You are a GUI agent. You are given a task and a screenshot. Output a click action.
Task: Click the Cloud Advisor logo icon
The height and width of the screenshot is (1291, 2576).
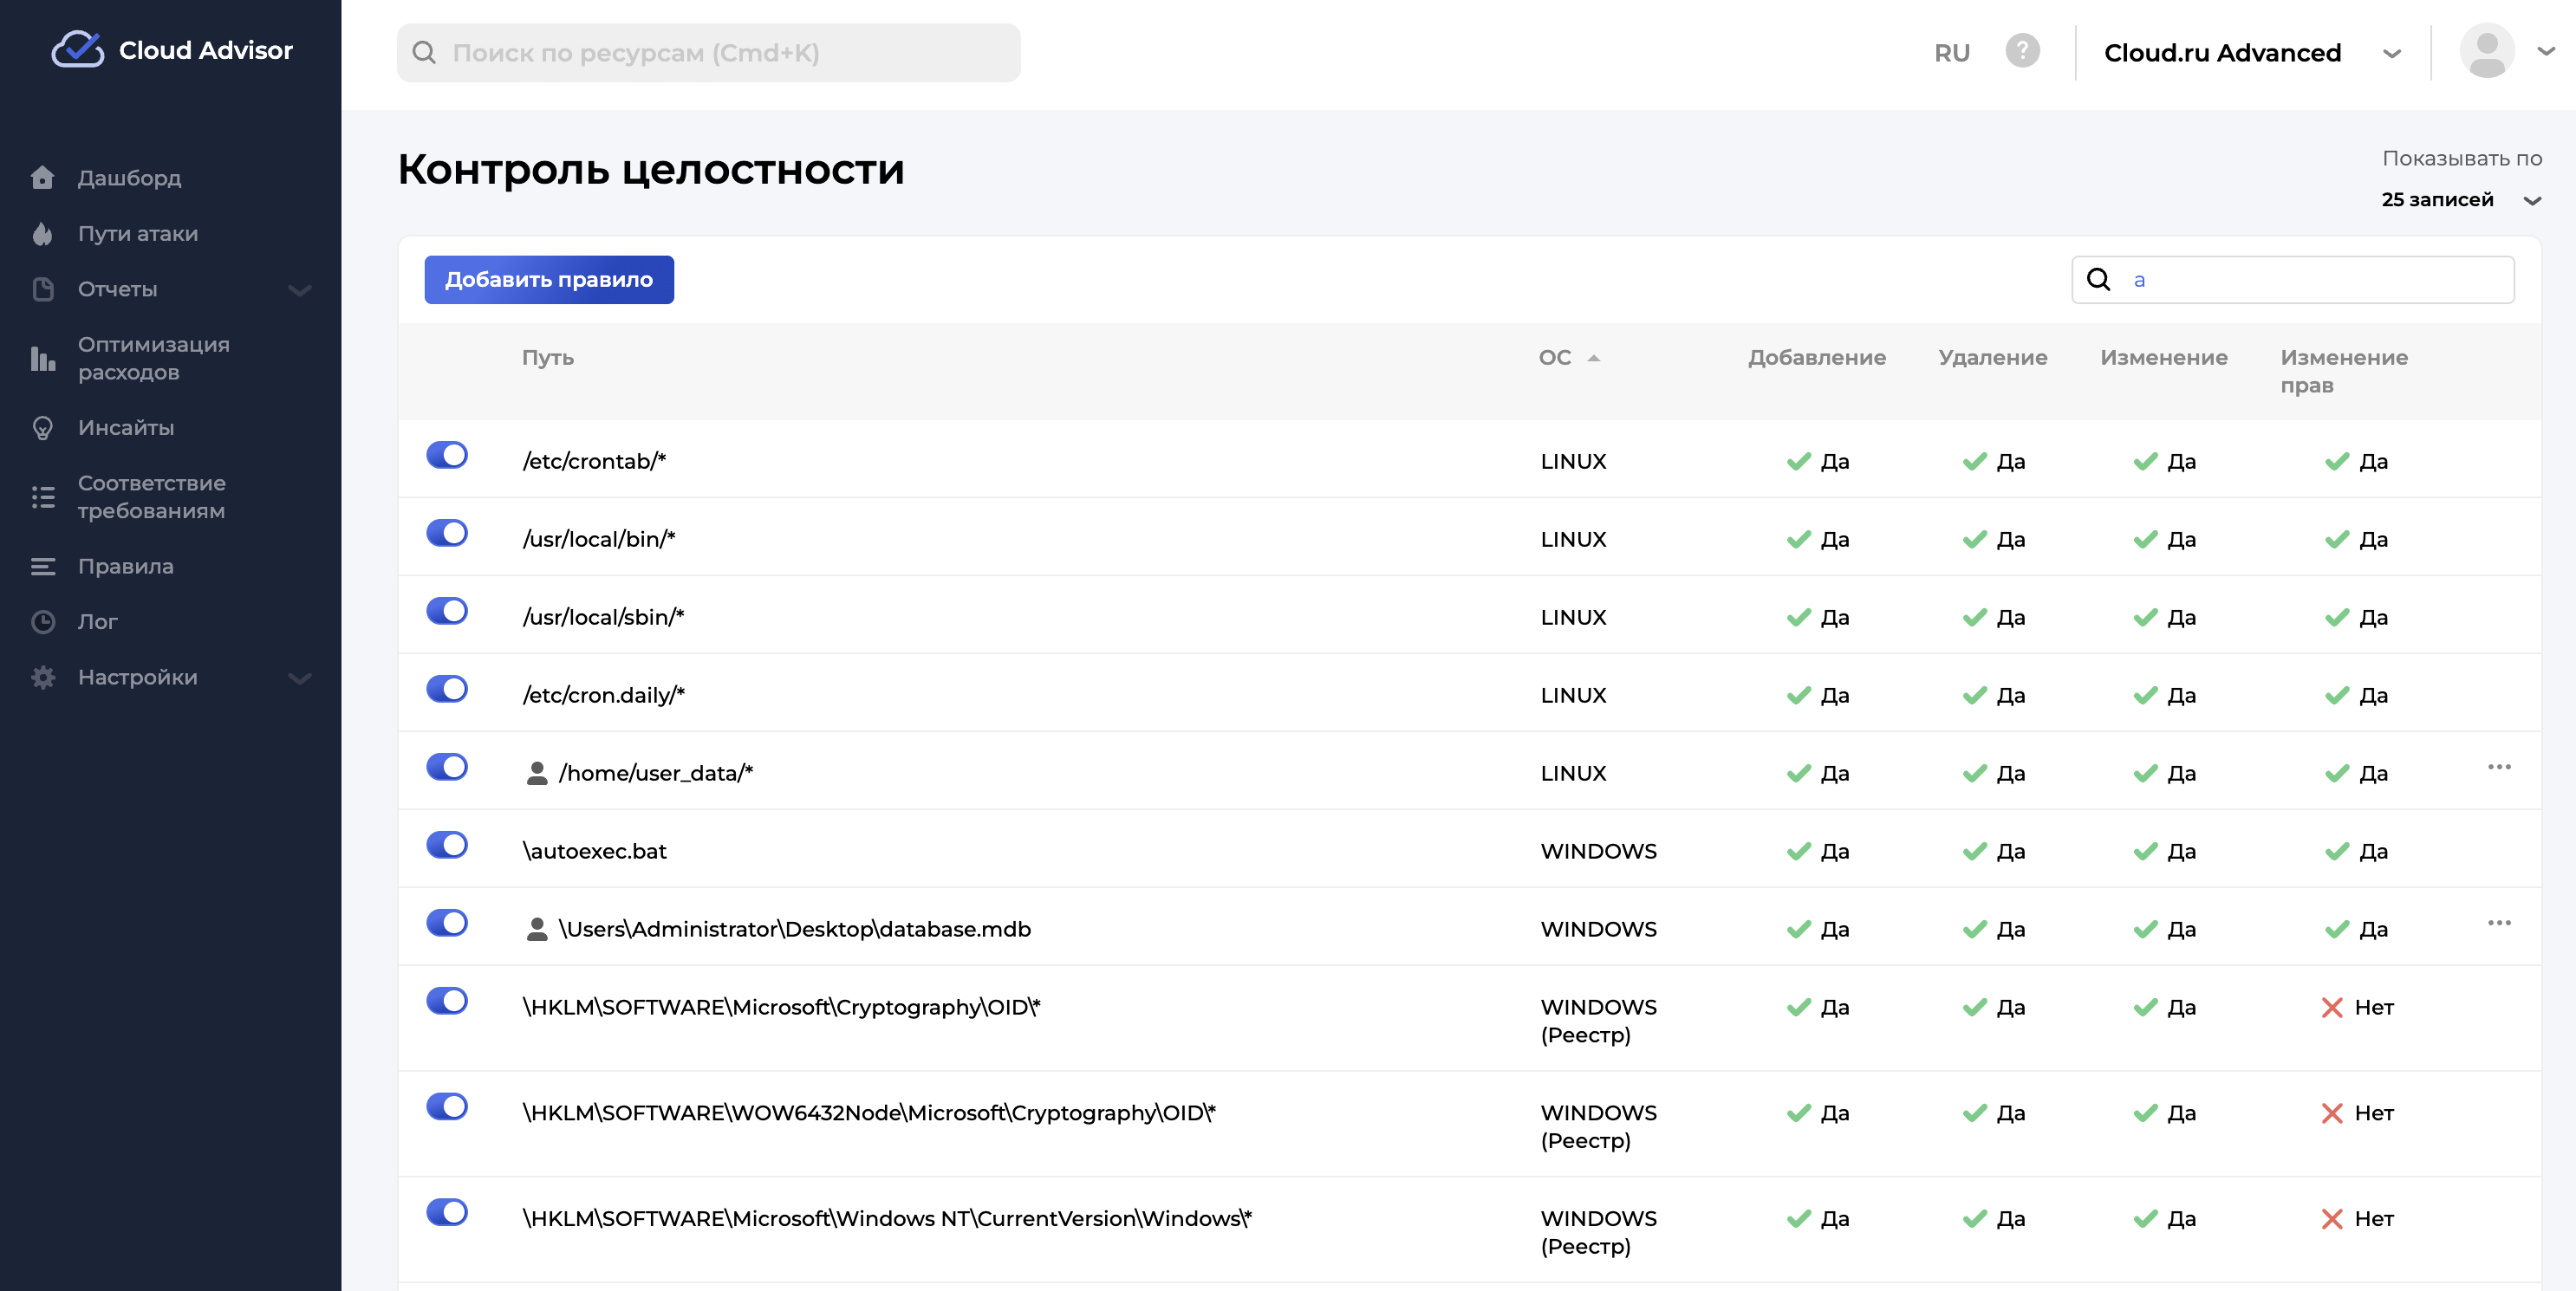[77, 49]
